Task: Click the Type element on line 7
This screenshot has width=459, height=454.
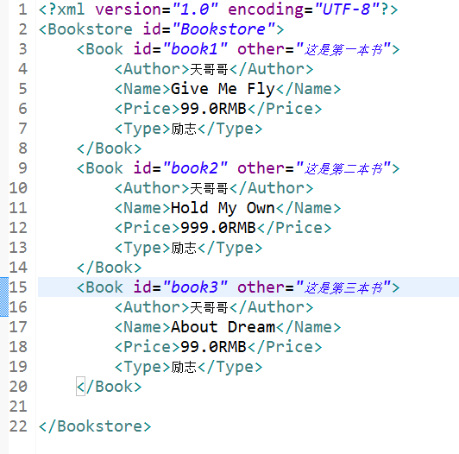Action: (188, 129)
